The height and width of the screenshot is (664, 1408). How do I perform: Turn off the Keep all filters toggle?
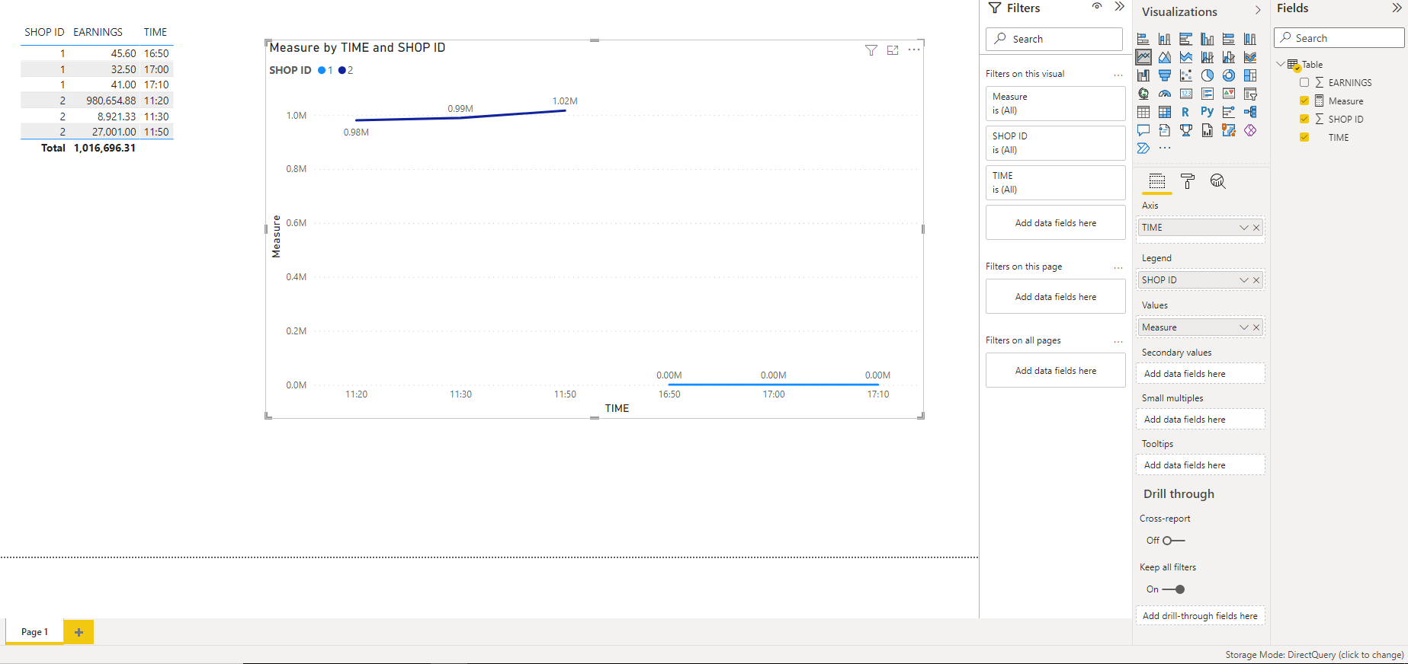tap(1174, 589)
